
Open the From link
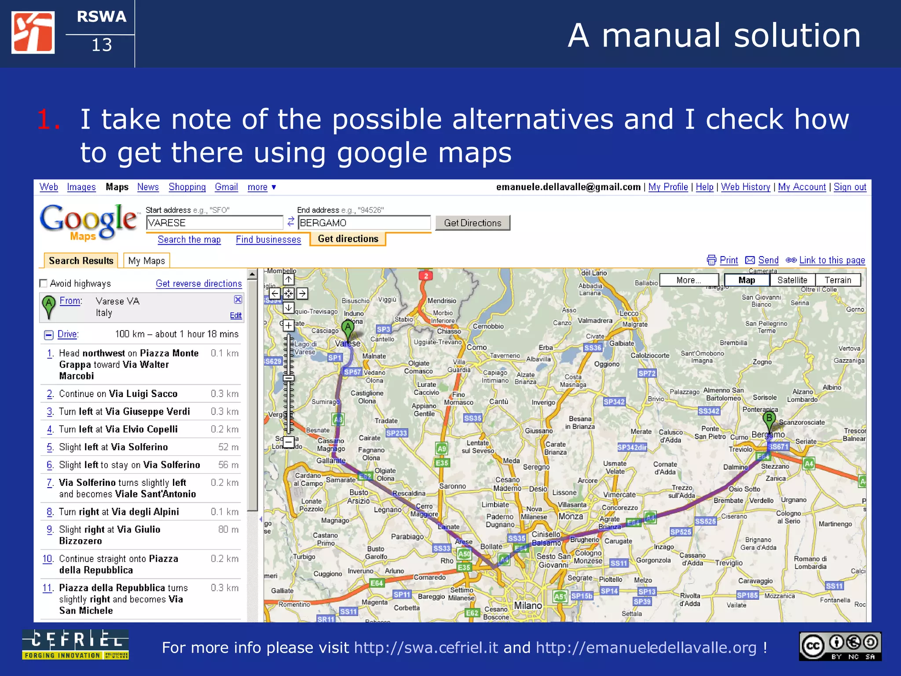pos(70,301)
